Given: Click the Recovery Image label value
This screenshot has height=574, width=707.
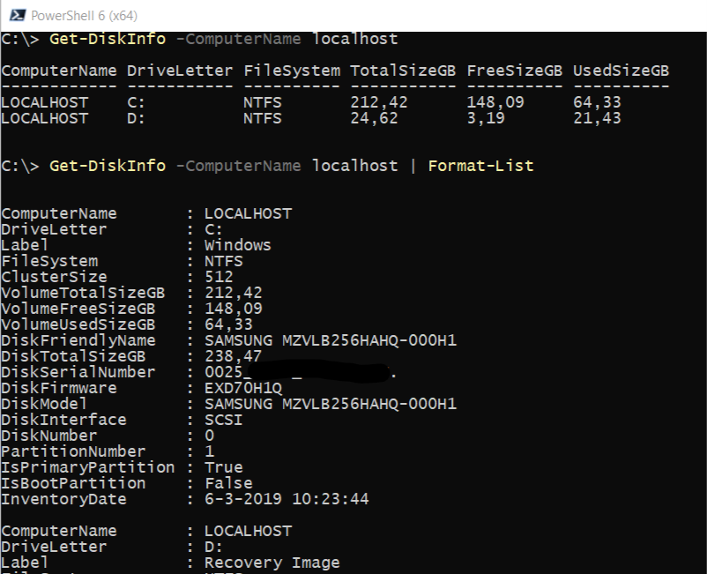Looking at the screenshot, I should (x=272, y=563).
